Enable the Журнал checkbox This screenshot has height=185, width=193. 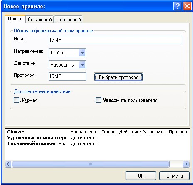click(16, 100)
